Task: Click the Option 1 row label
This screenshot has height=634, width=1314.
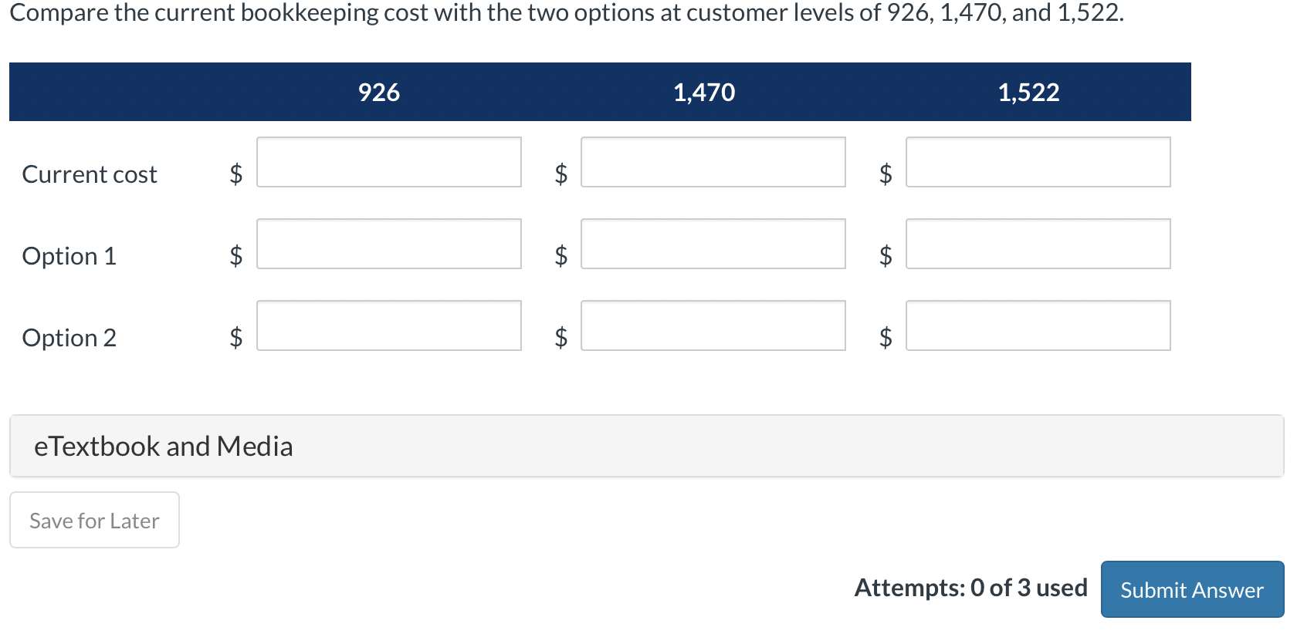Action: tap(69, 256)
